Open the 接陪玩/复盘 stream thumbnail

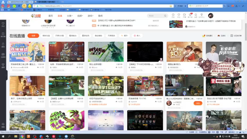pos(224,86)
